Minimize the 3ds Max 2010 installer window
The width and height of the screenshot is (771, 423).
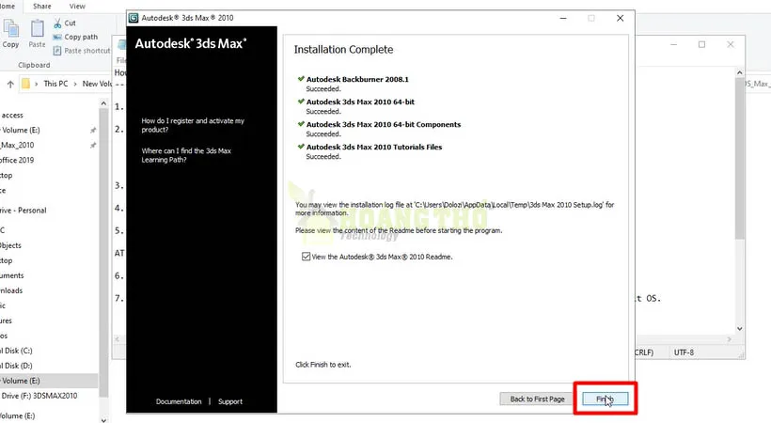pyautogui.click(x=563, y=18)
